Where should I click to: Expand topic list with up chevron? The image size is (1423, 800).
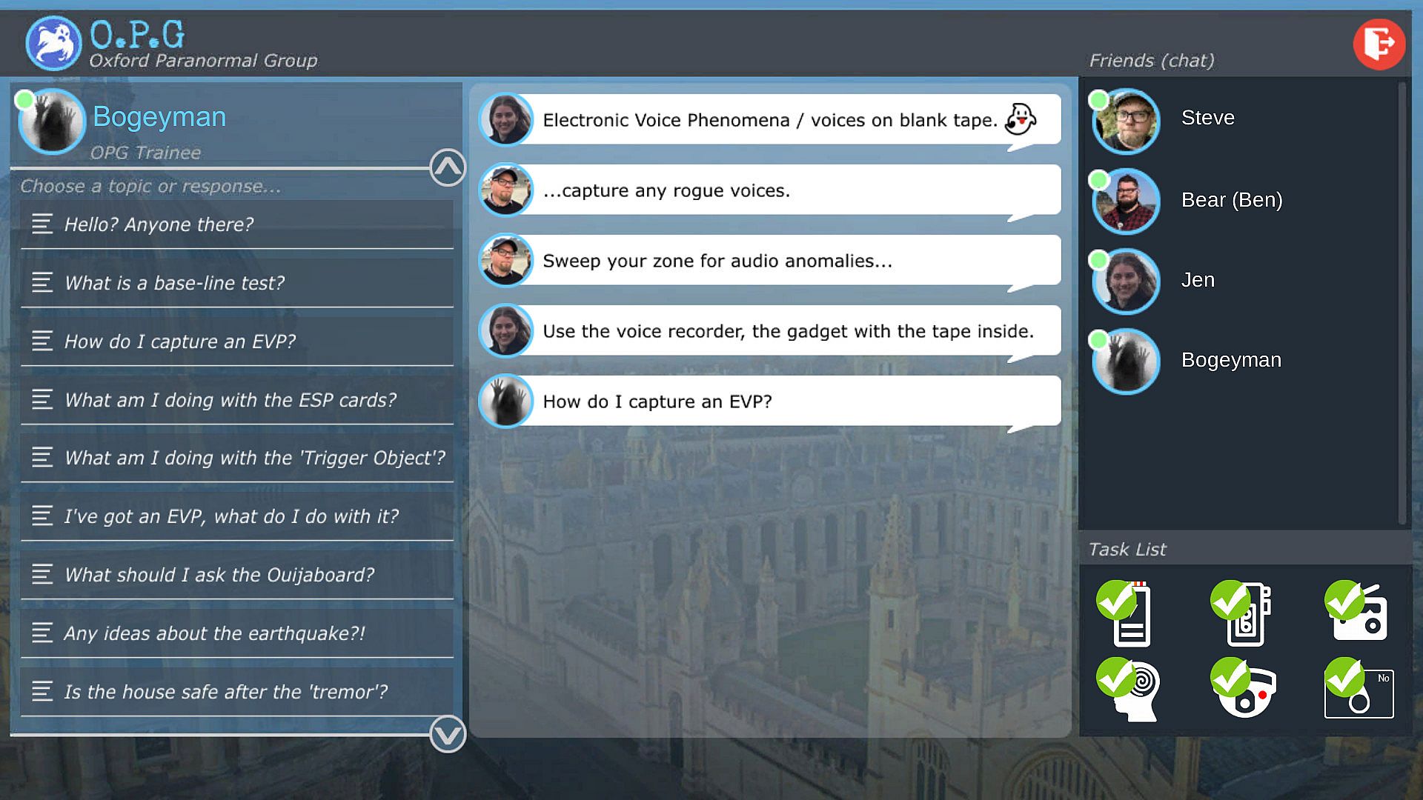448,167
